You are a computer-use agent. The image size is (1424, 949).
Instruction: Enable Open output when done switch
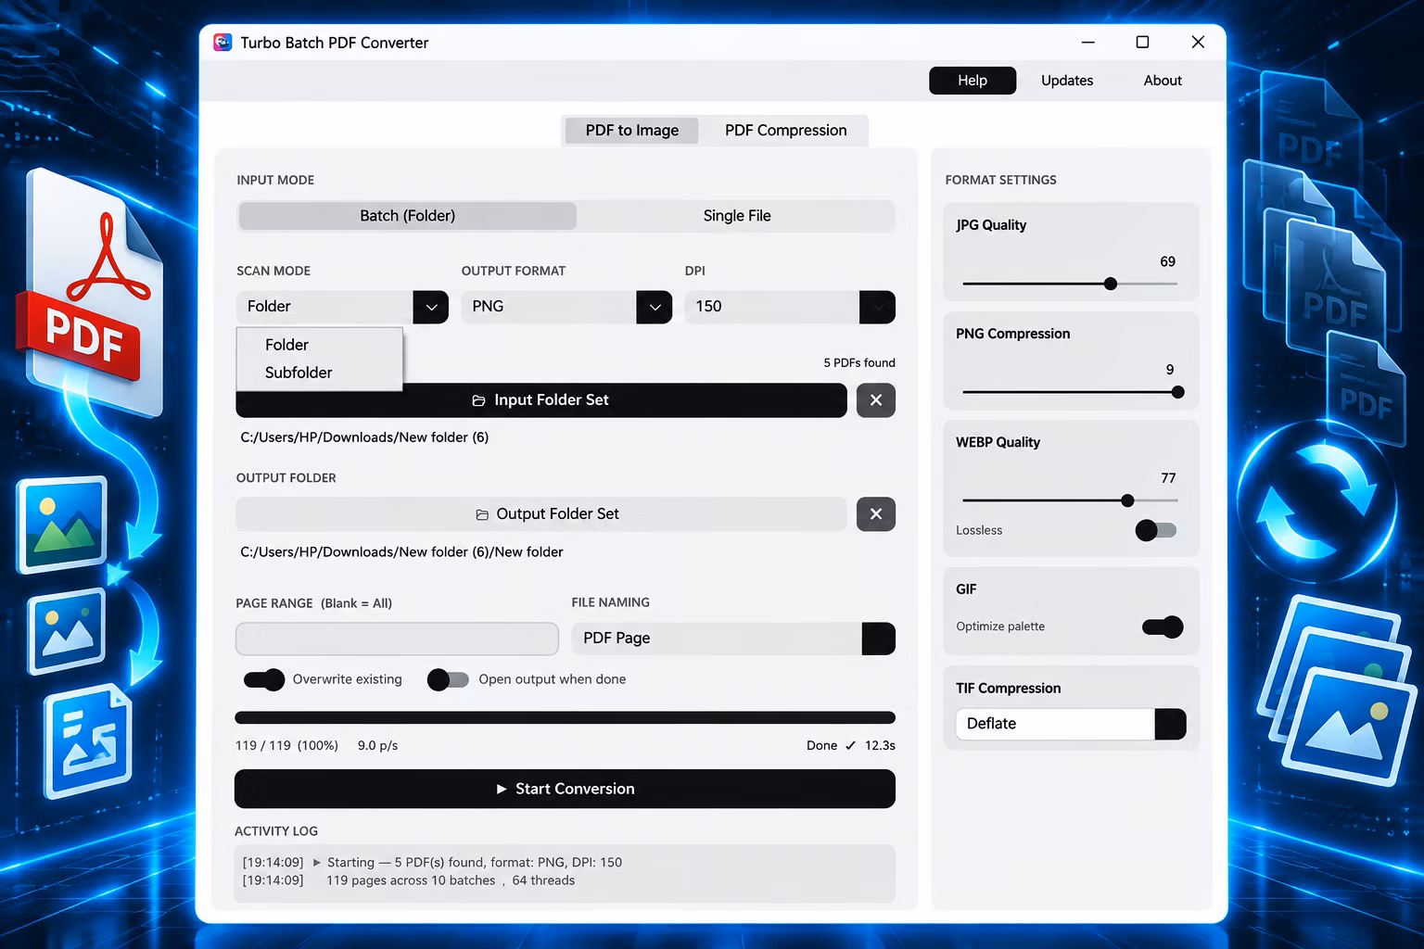coord(448,680)
